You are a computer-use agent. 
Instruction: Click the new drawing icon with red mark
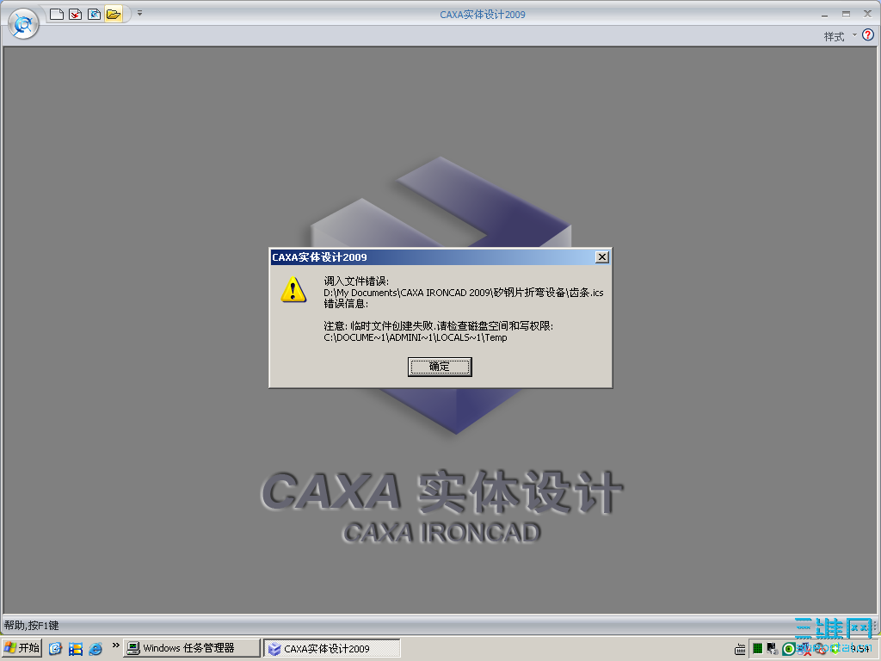[76, 14]
